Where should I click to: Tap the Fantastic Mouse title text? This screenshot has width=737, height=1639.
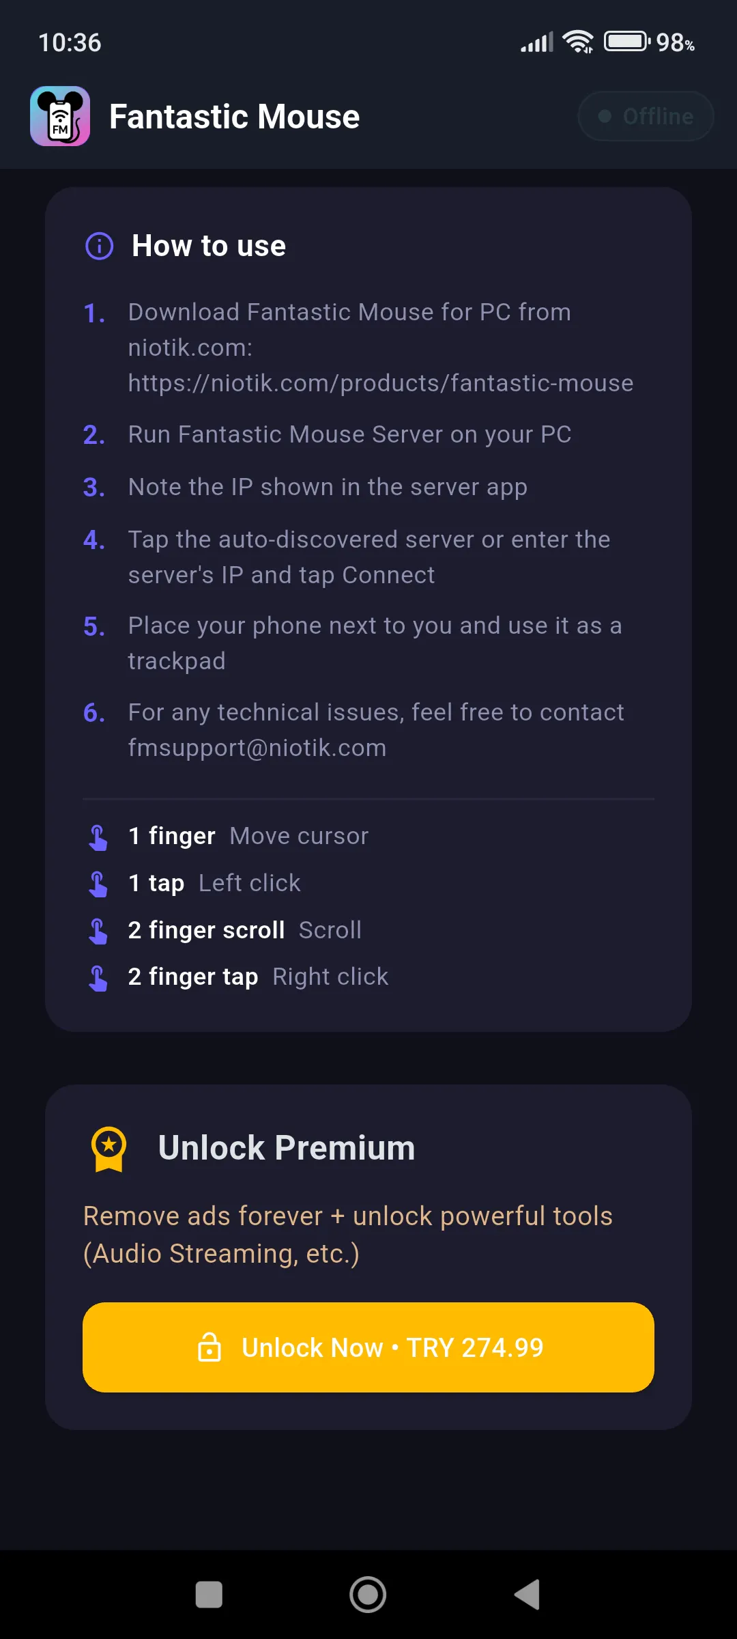235,117
